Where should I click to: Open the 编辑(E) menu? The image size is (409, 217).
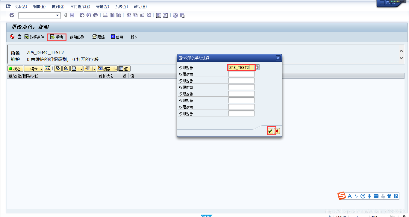pyautogui.click(x=39, y=7)
